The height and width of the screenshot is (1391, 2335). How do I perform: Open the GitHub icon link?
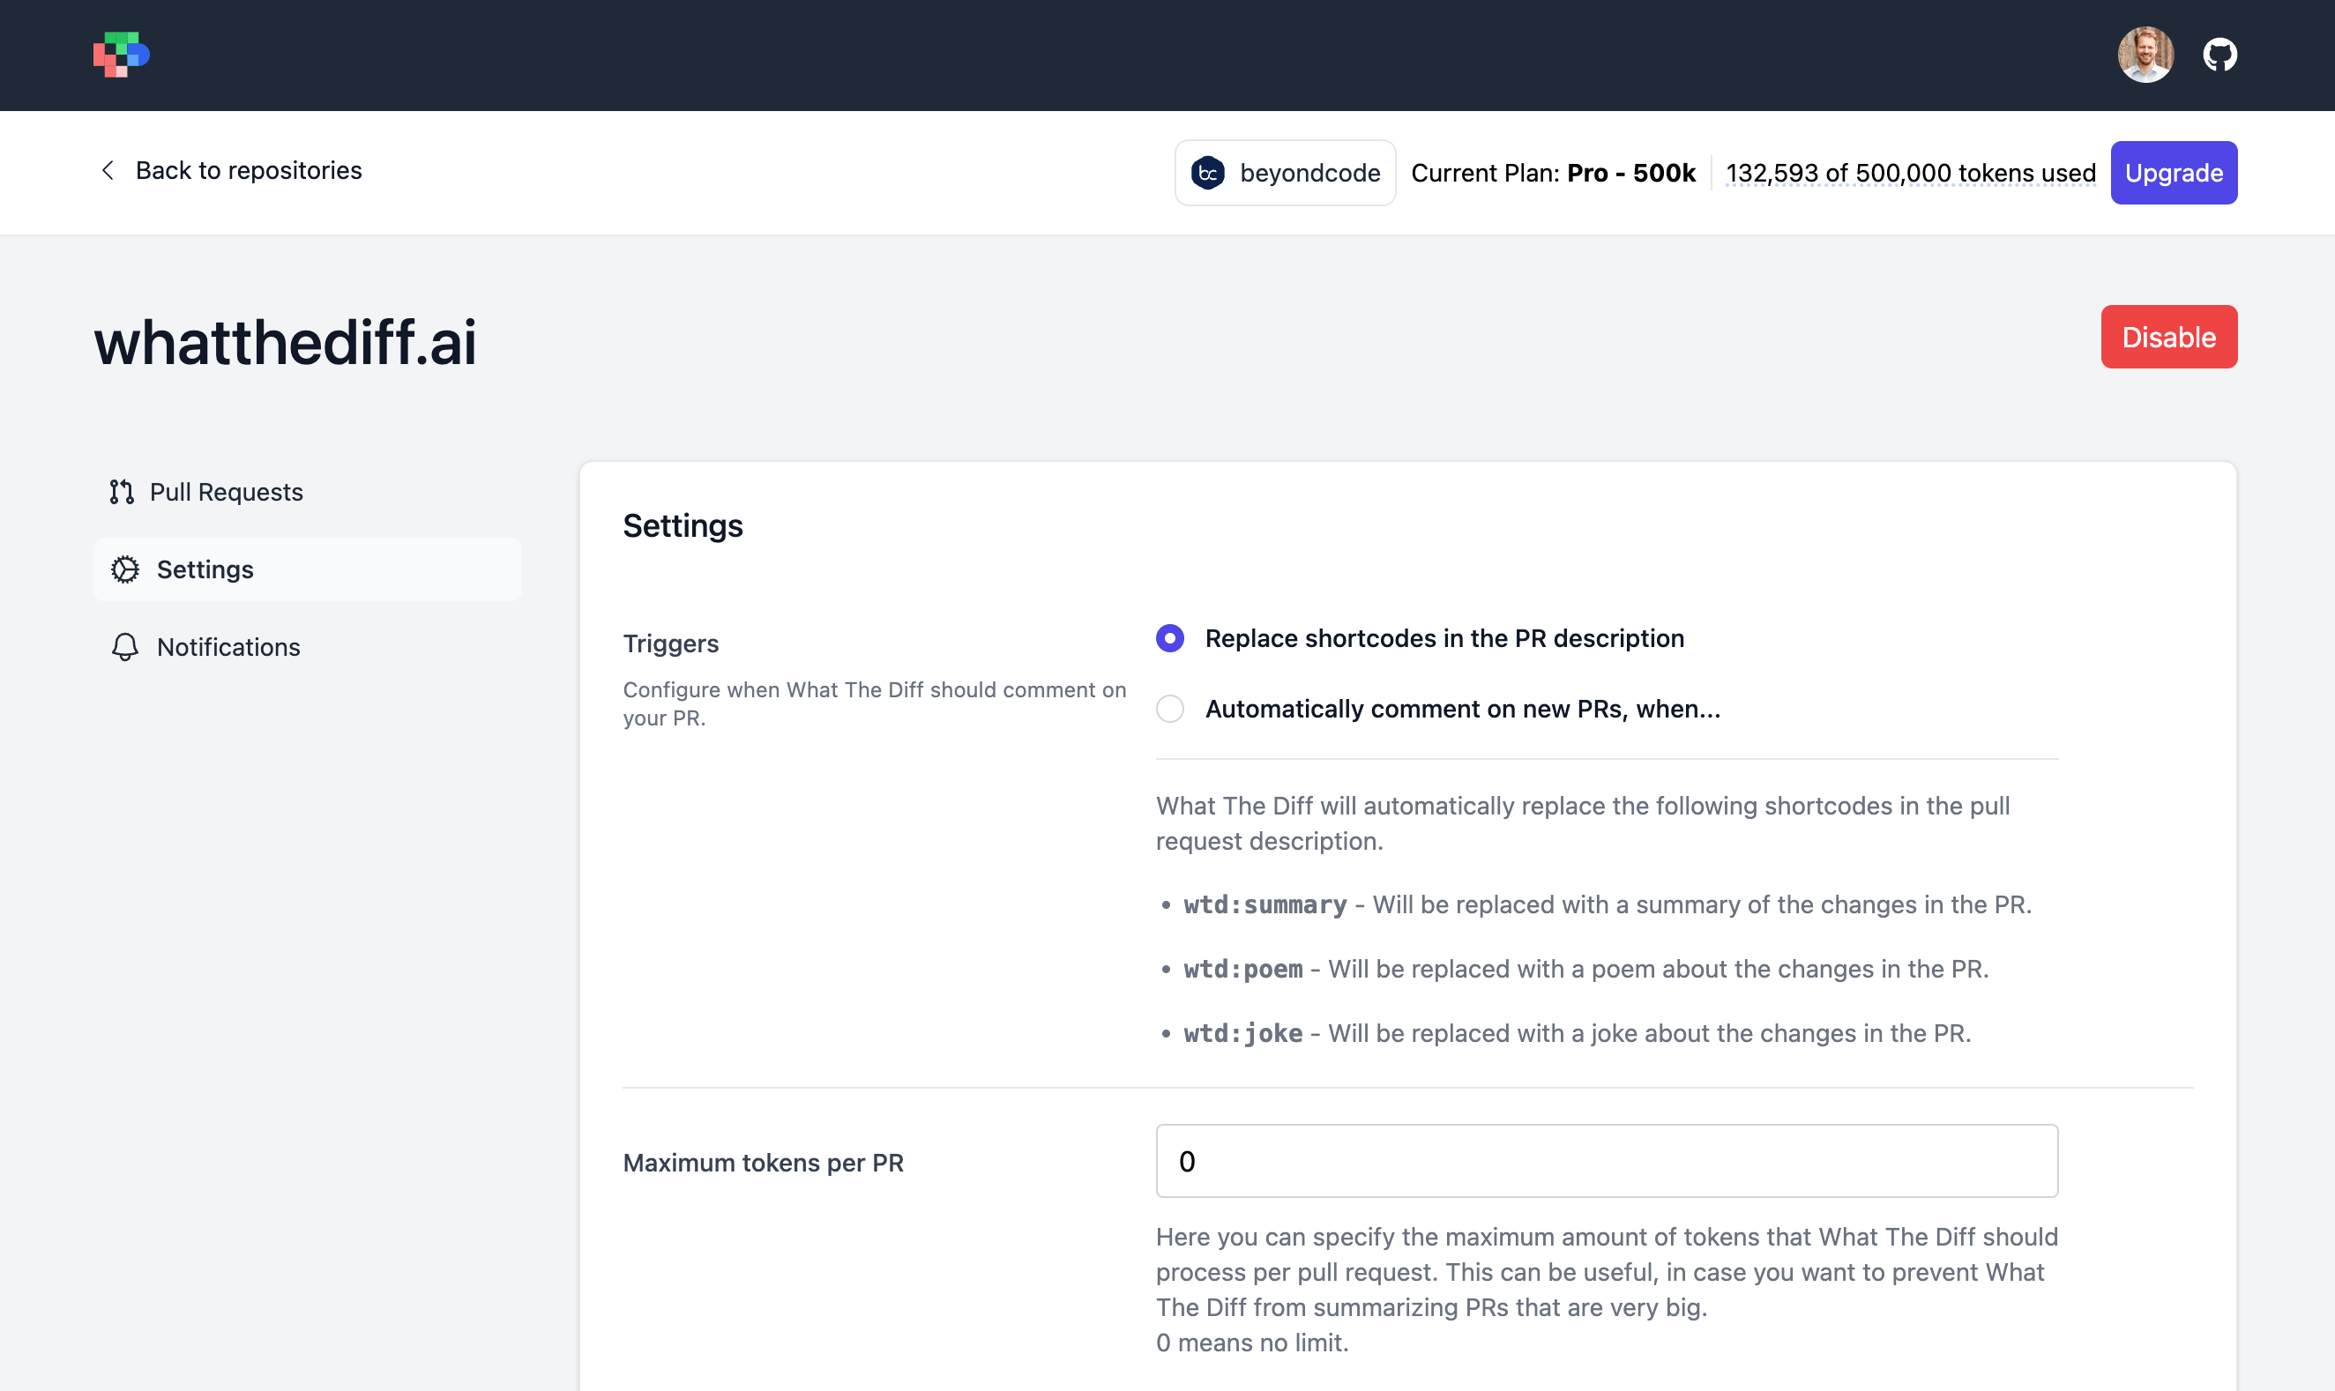point(2219,55)
